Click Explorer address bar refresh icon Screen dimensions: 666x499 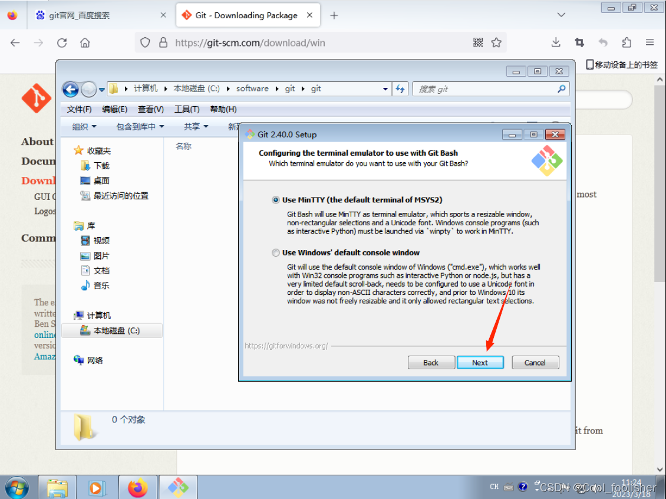click(400, 89)
